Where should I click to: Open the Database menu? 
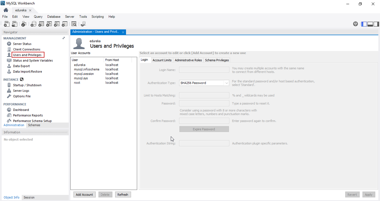[x=54, y=17]
